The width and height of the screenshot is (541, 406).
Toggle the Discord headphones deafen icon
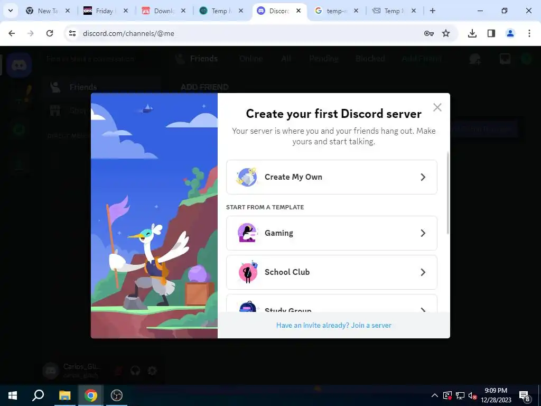(135, 371)
